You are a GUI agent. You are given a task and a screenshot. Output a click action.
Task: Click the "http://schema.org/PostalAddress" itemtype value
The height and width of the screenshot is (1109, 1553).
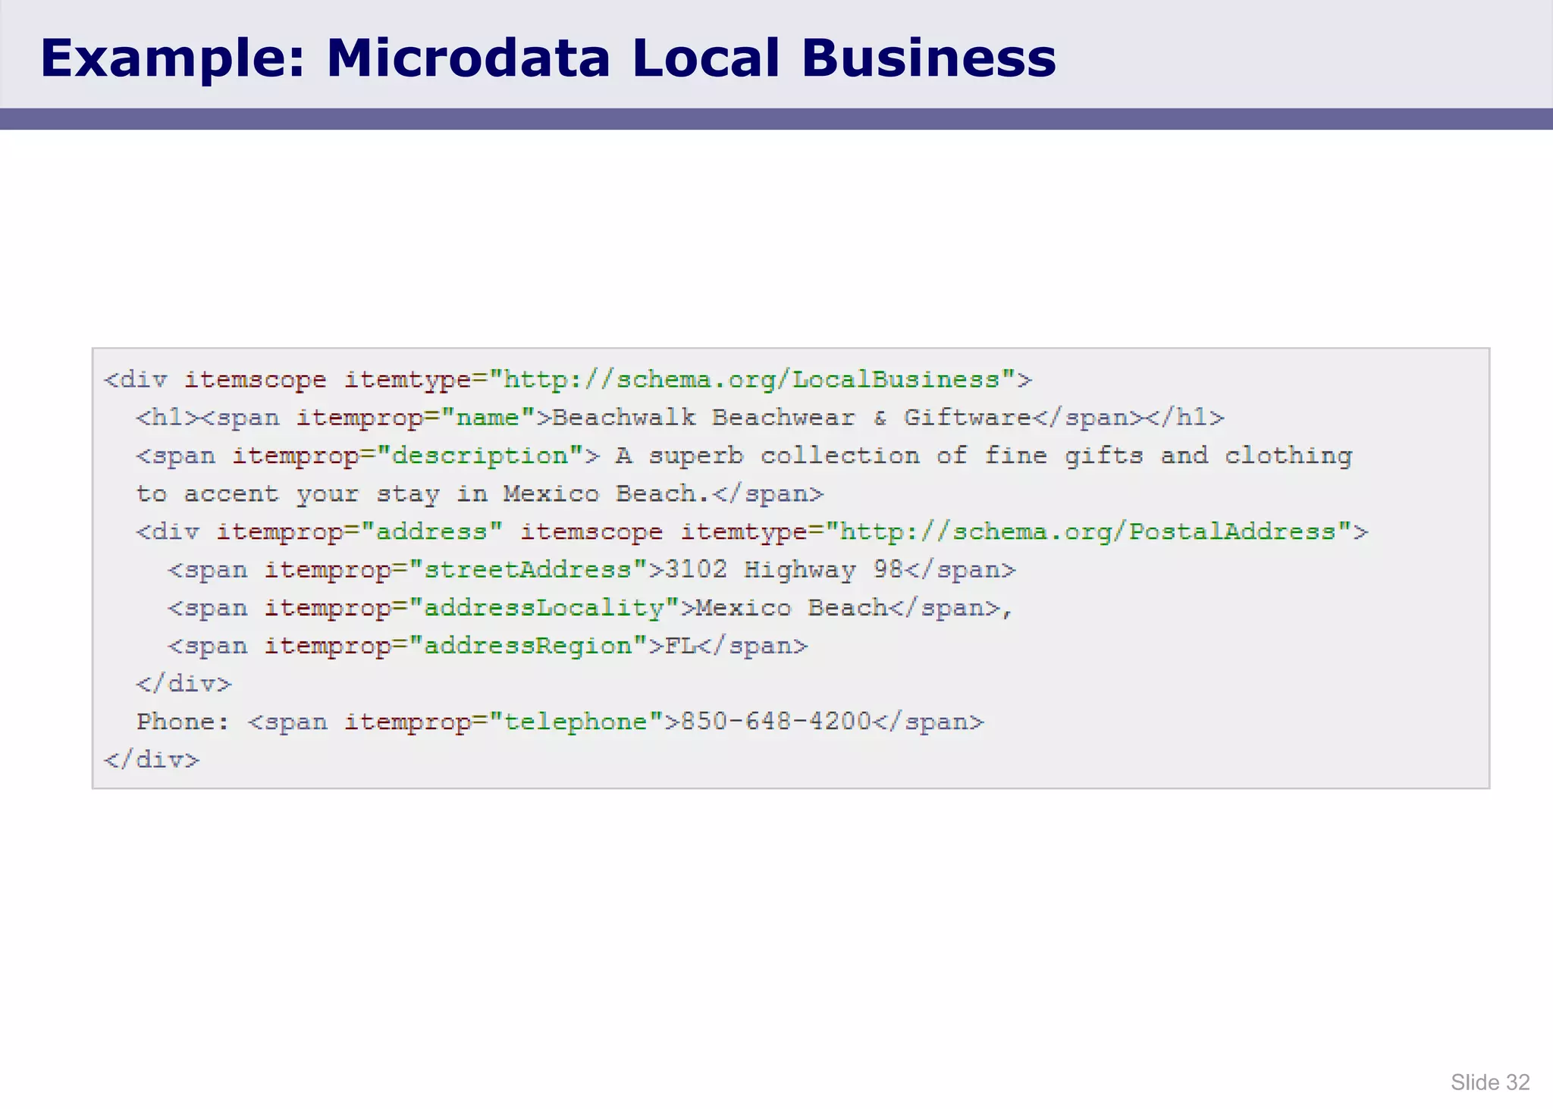pos(1088,531)
